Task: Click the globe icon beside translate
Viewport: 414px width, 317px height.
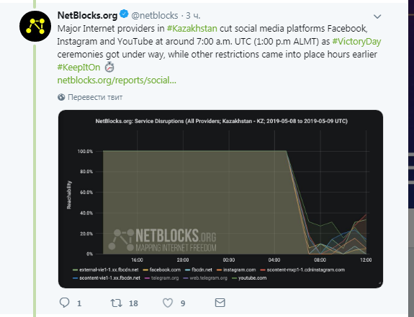Action: pyautogui.click(x=61, y=97)
